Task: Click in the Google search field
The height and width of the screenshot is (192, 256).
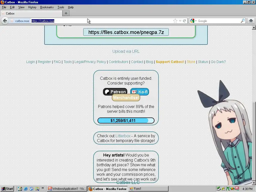Action: (219, 21)
